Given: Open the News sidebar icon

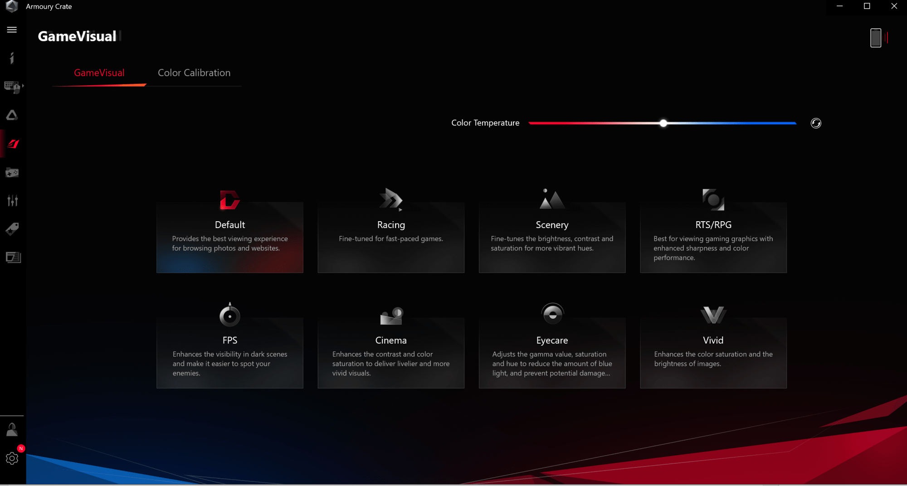Looking at the screenshot, I should pyautogui.click(x=13, y=258).
